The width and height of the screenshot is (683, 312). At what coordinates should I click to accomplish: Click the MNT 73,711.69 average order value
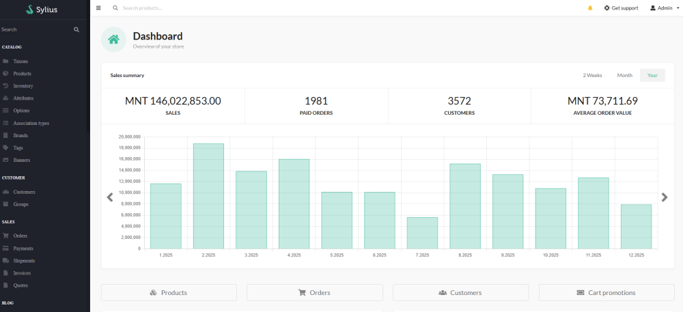tap(602, 101)
